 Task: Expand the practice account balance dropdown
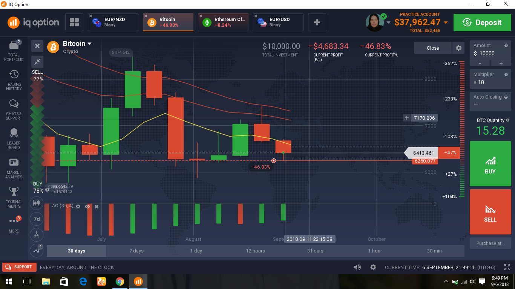click(x=446, y=23)
